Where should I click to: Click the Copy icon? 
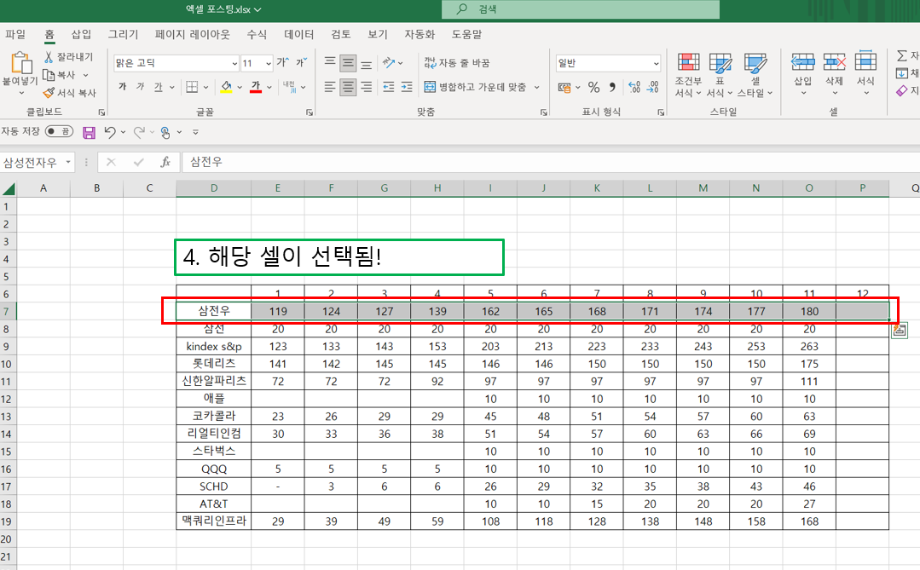[x=49, y=74]
